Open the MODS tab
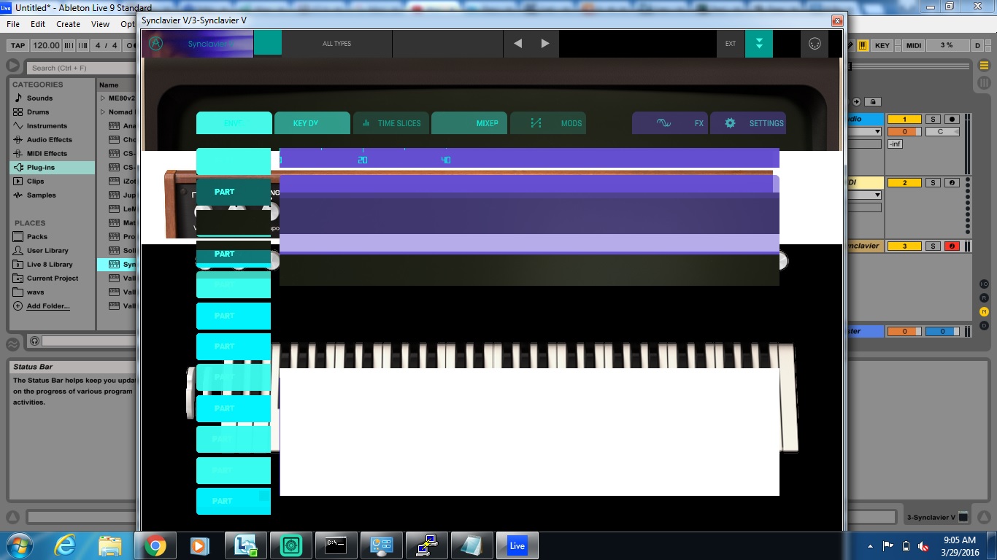 pyautogui.click(x=548, y=123)
